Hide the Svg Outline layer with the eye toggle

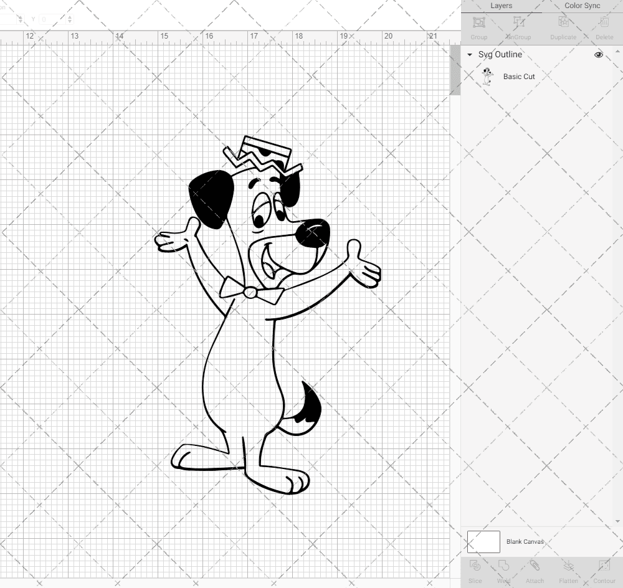coord(598,55)
